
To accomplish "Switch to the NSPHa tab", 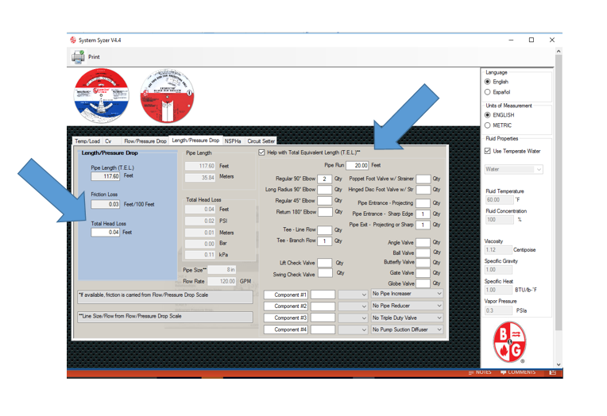I will click(x=233, y=141).
